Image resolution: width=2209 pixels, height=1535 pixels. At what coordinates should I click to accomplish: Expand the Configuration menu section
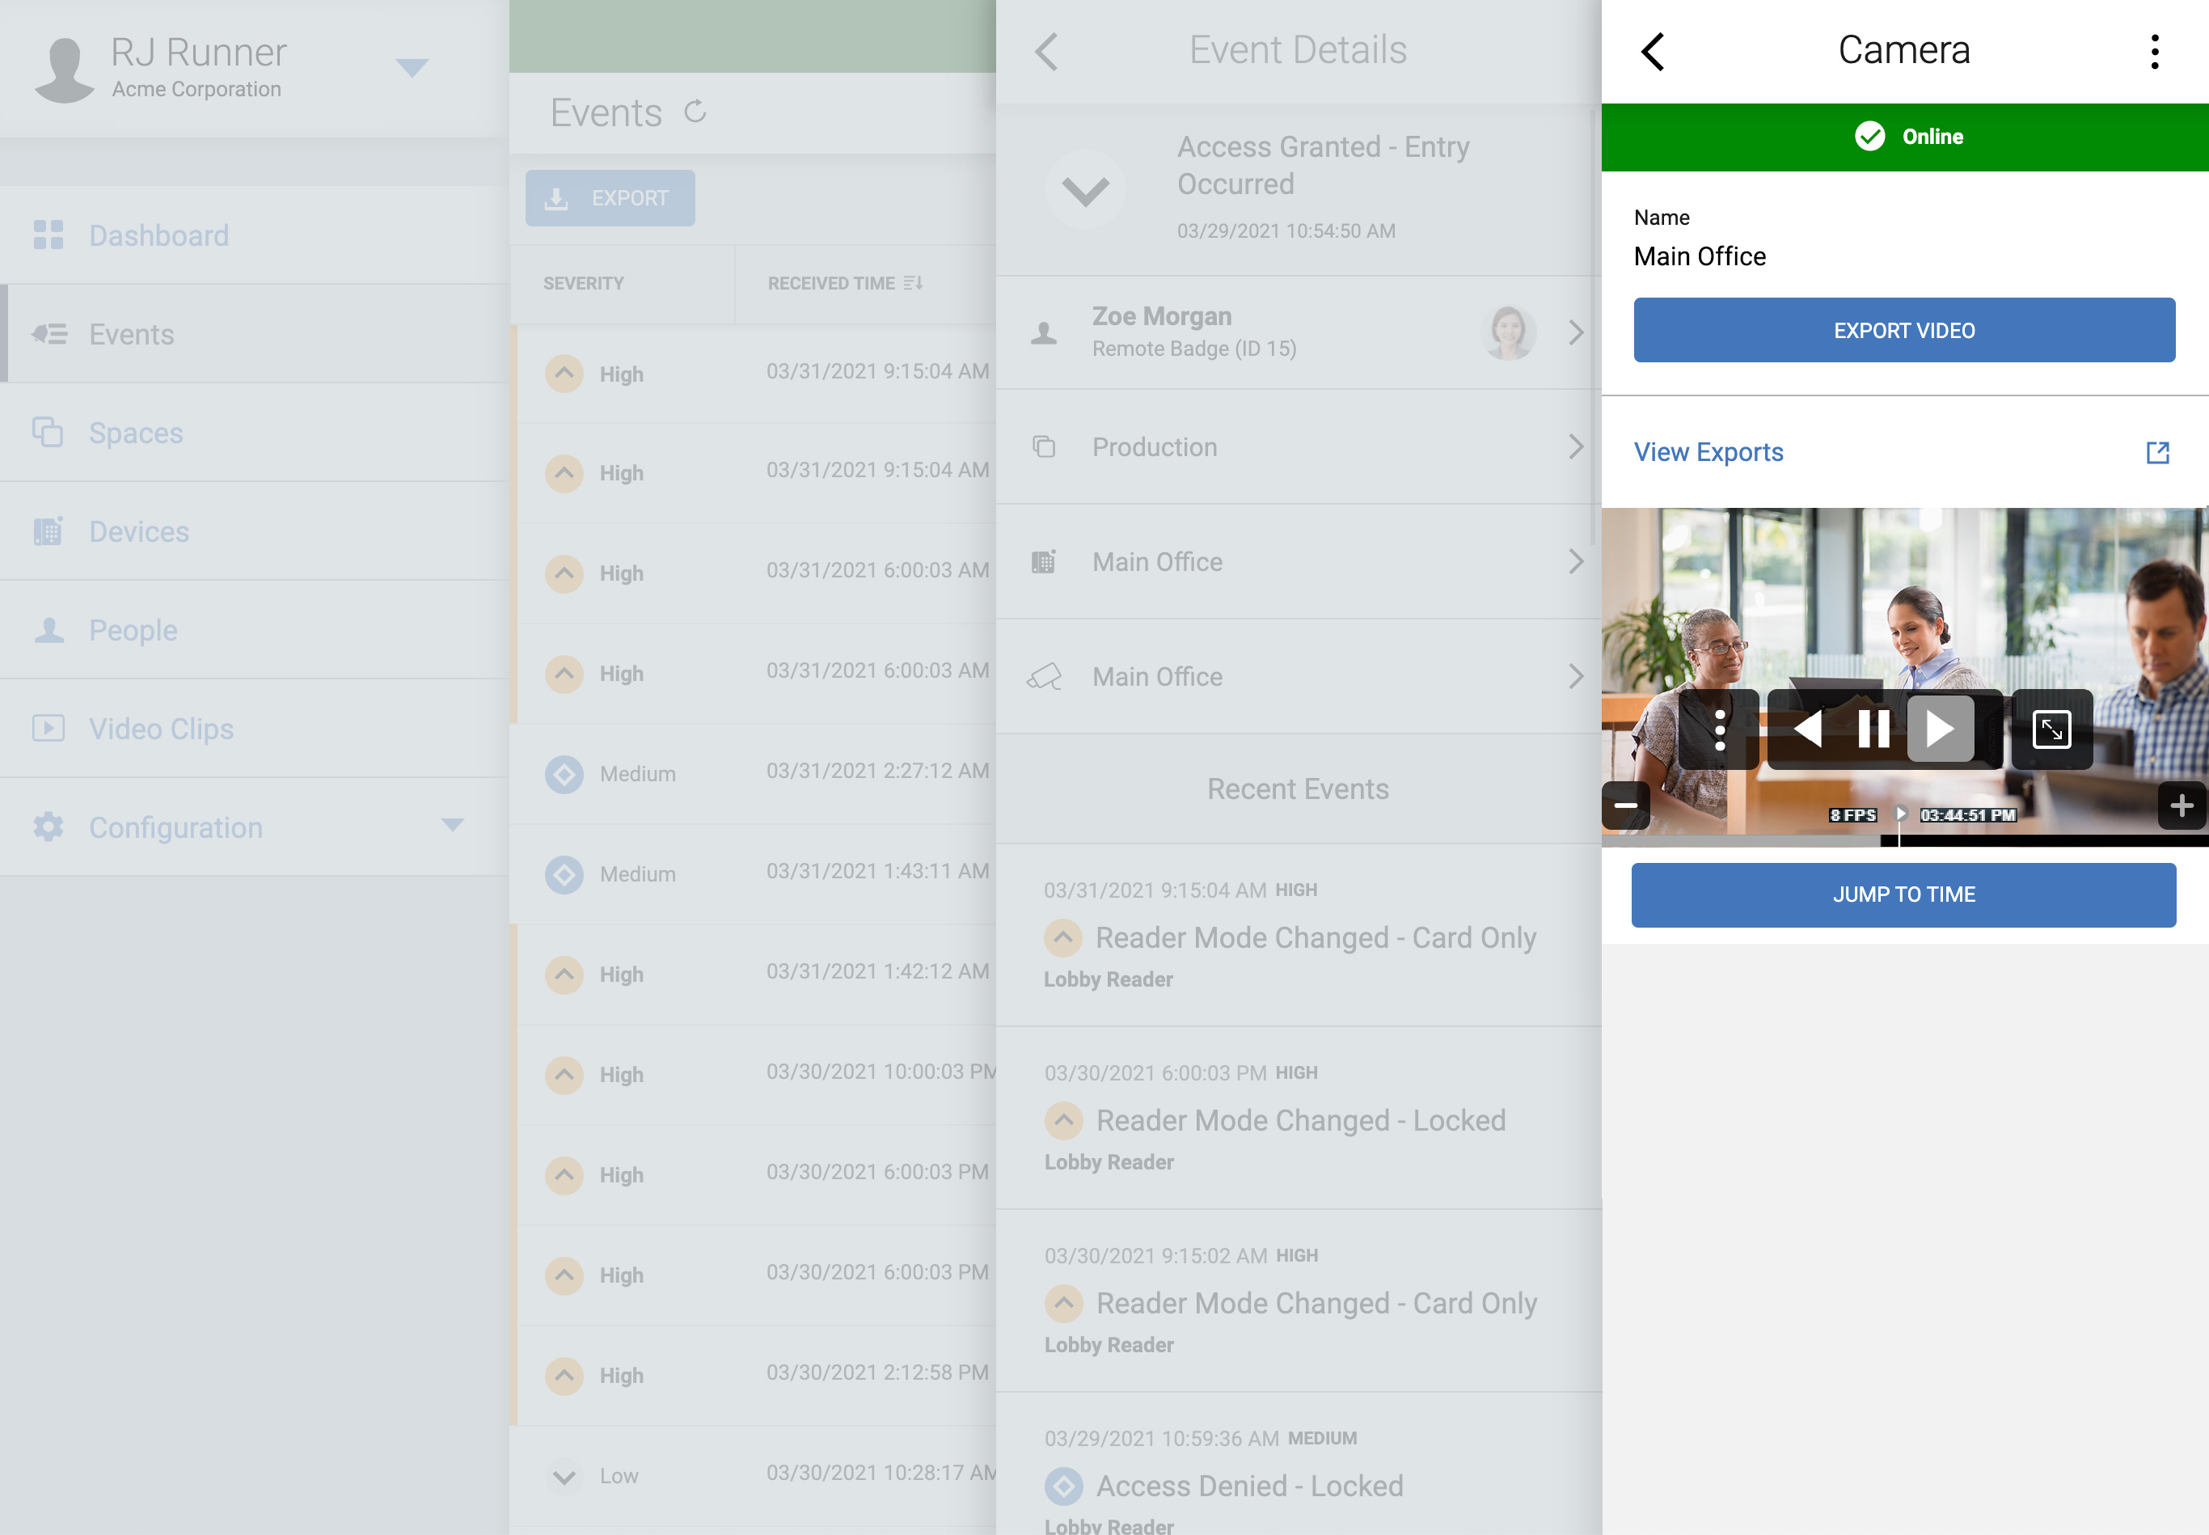click(x=452, y=827)
